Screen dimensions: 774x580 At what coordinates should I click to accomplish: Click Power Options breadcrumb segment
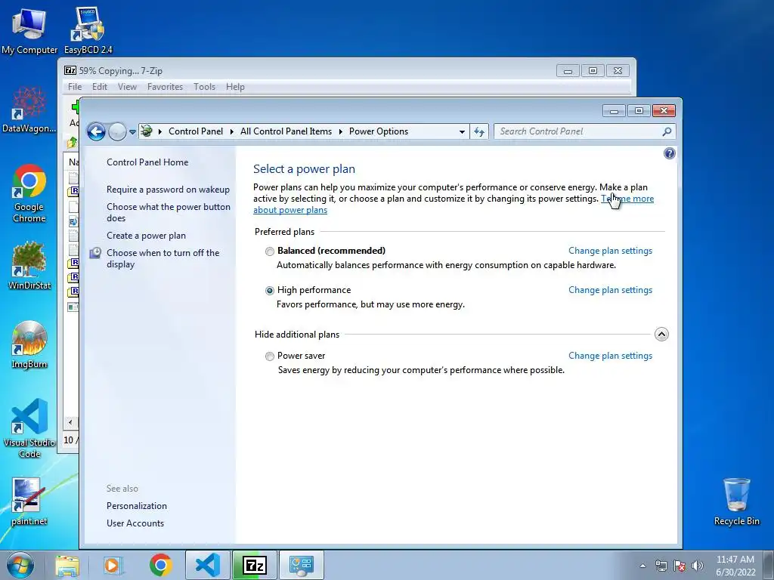(x=379, y=131)
